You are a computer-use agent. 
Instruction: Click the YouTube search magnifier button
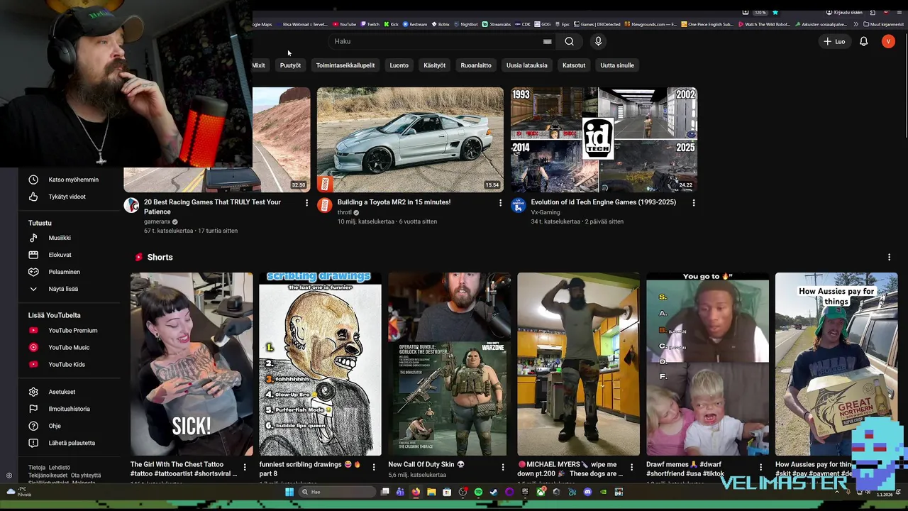(569, 41)
